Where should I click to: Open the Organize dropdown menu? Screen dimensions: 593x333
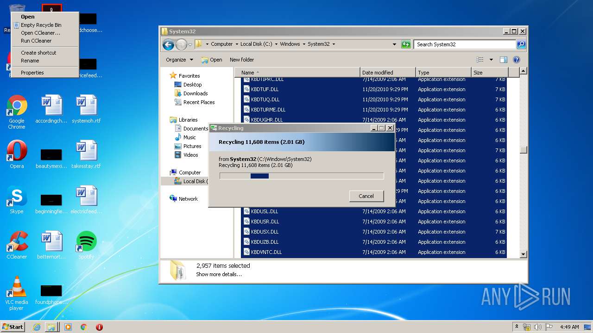(x=180, y=60)
